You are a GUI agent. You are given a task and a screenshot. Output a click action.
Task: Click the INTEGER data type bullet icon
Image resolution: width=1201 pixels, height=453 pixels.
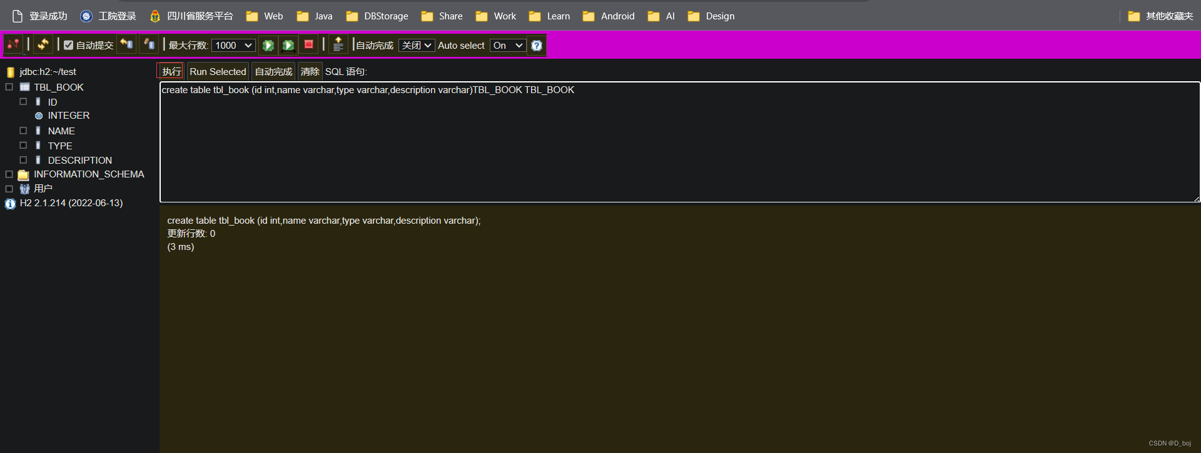[39, 116]
